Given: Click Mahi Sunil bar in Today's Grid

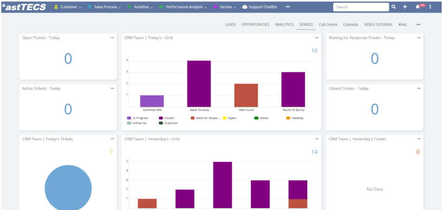Looking at the screenshot, I should (246, 95).
